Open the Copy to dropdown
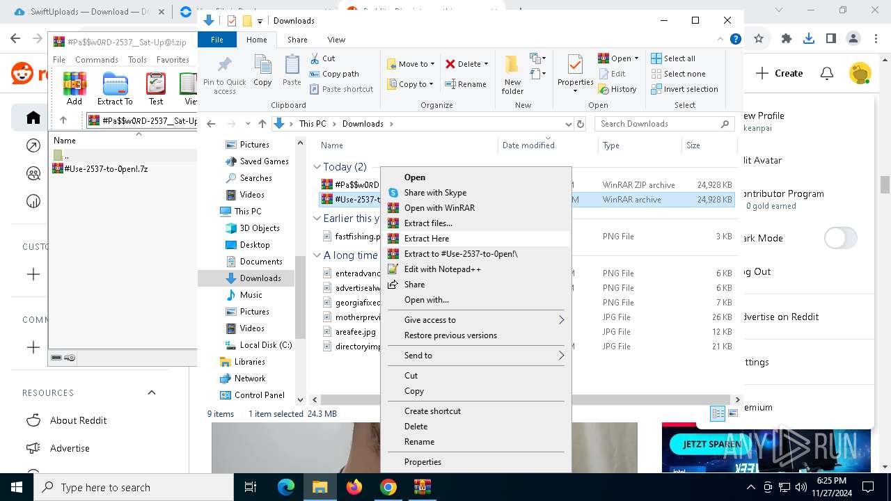 tap(410, 84)
